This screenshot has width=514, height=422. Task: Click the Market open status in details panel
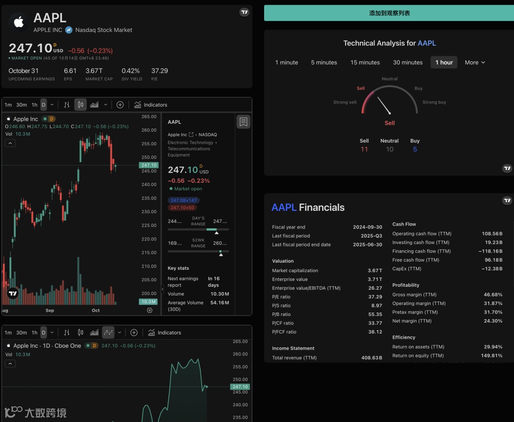pyautogui.click(x=186, y=189)
